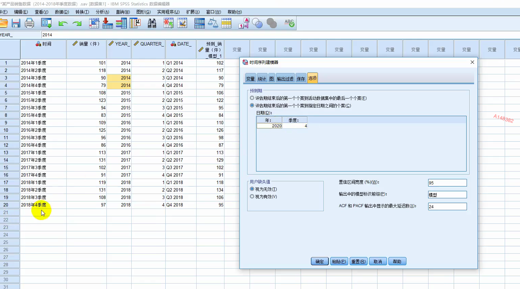Switch to the 统计 tab
Viewport: 520px width, 289px height.
[262, 78]
